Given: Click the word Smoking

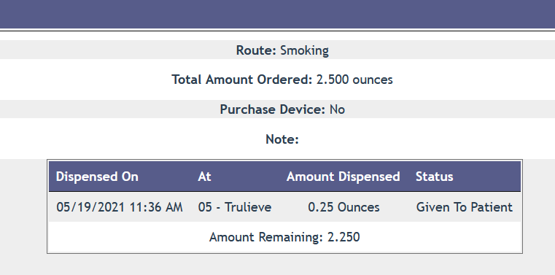Looking at the screenshot, I should click(x=304, y=50).
